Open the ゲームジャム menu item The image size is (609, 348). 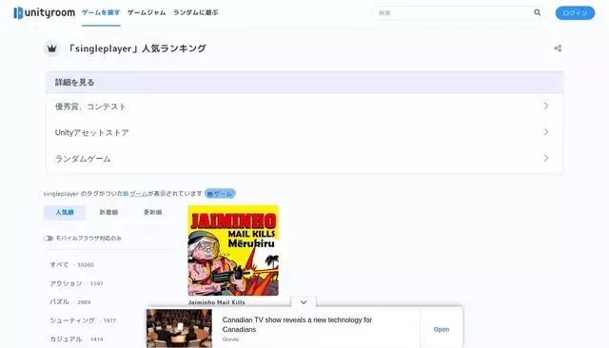[147, 12]
